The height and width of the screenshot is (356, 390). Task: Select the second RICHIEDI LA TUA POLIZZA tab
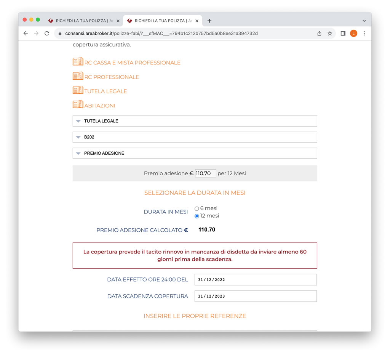pos(163,21)
